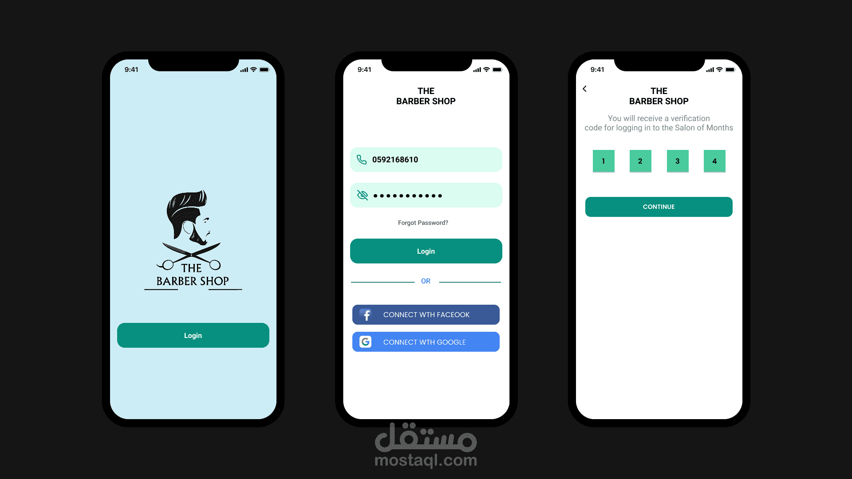The height and width of the screenshot is (479, 852).
Task: Select verification digit box number 3
Action: click(x=677, y=161)
